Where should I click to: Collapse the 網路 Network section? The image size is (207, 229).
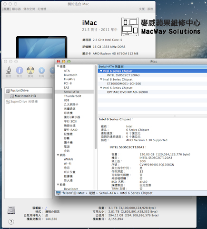click(x=58, y=155)
